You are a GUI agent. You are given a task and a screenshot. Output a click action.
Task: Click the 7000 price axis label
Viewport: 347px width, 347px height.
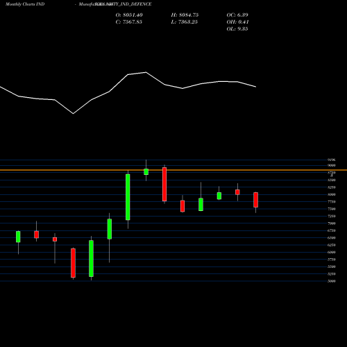(332, 223)
